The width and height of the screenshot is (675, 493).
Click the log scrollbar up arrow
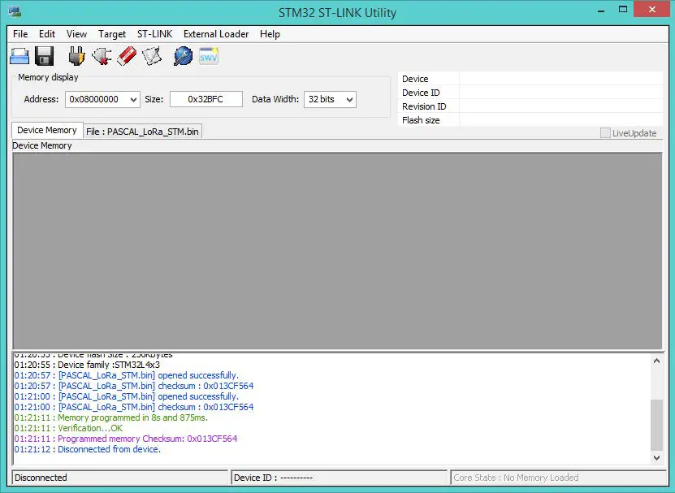[656, 361]
